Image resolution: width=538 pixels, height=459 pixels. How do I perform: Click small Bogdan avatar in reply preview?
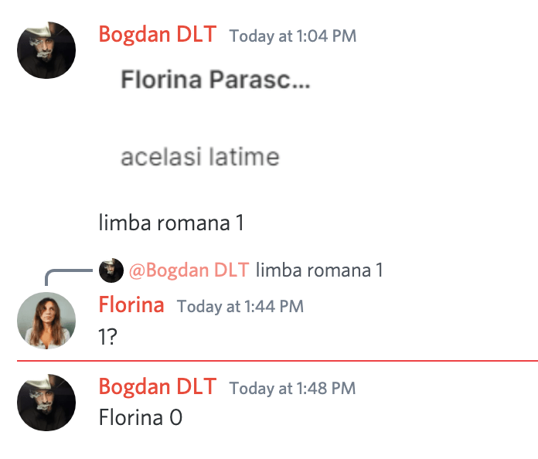(x=111, y=270)
